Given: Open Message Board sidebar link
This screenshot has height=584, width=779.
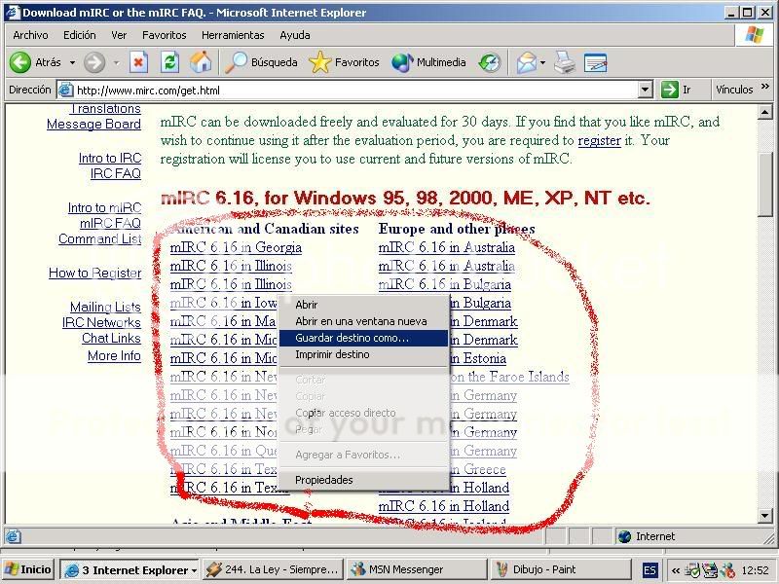Looking at the screenshot, I should tap(93, 125).
